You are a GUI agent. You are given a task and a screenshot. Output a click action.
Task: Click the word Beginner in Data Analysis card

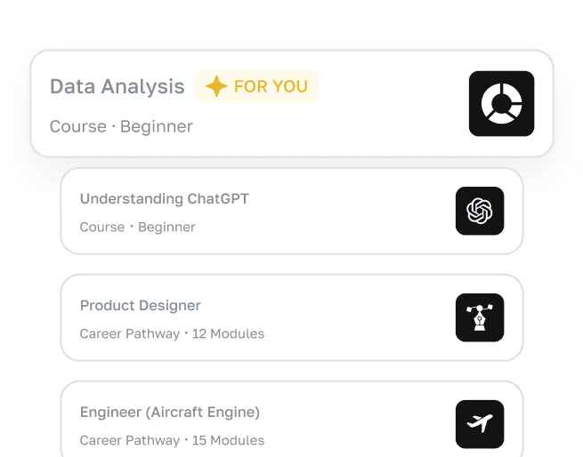pos(157,126)
